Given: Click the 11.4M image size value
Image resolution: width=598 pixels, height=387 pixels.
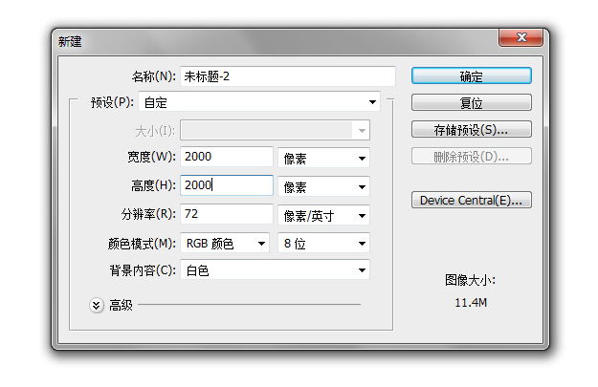Looking at the screenshot, I should coord(471,303).
